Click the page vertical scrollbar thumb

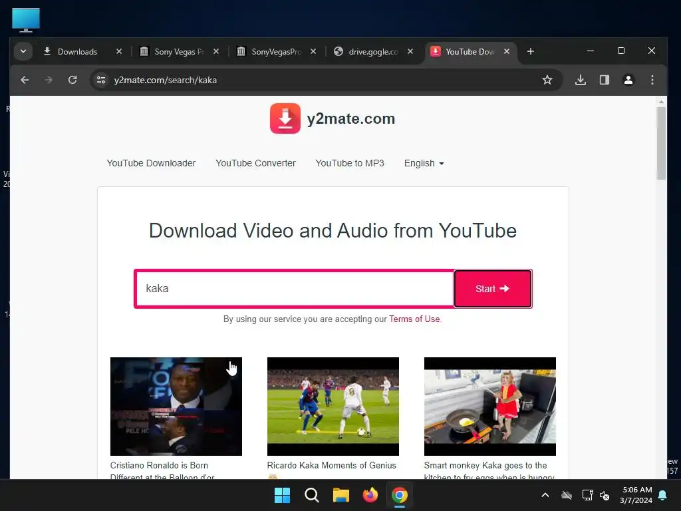tap(661, 144)
